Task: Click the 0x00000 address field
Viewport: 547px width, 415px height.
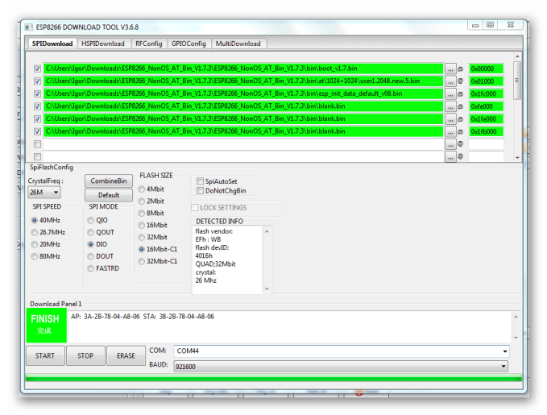Action: point(486,68)
